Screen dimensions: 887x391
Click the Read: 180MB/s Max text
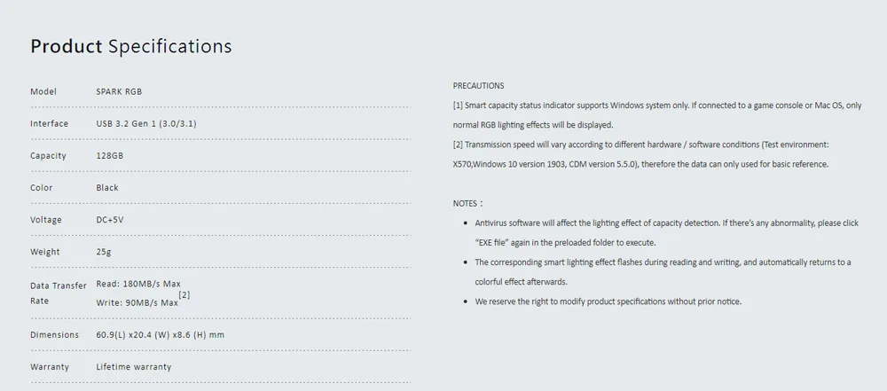[x=138, y=284]
